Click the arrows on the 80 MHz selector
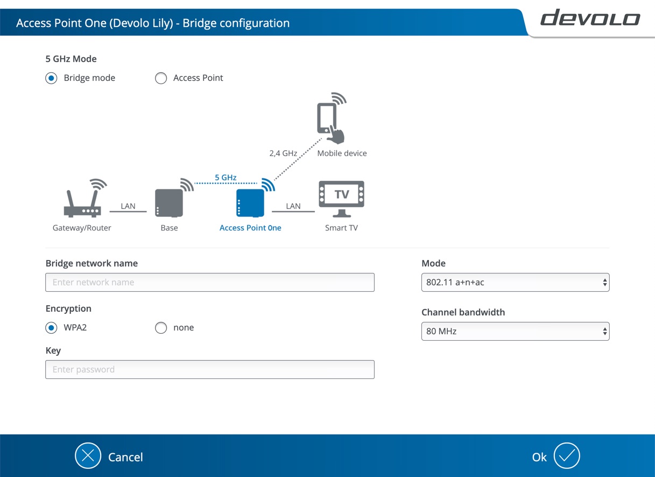 point(605,331)
